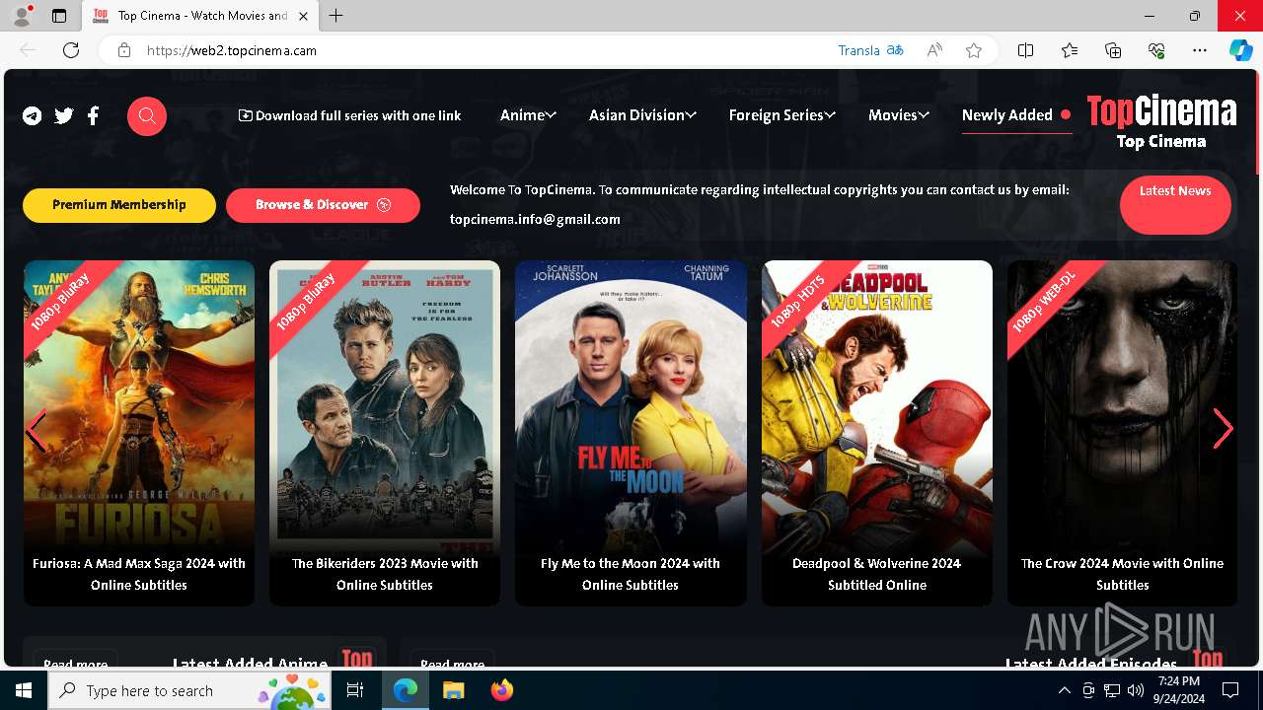The height and width of the screenshot is (710, 1263).
Task: Add this page to favorites star
Action: click(x=974, y=50)
